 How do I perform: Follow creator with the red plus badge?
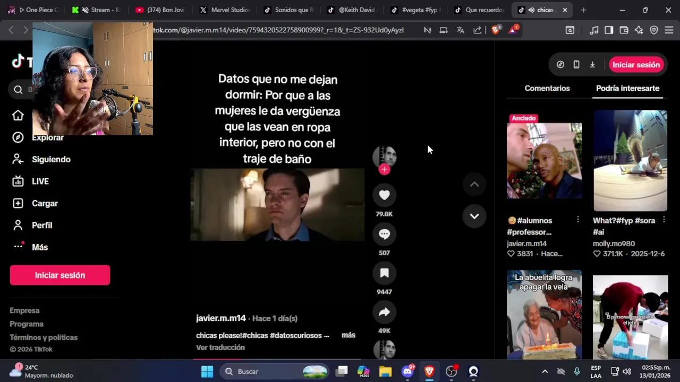(x=384, y=169)
